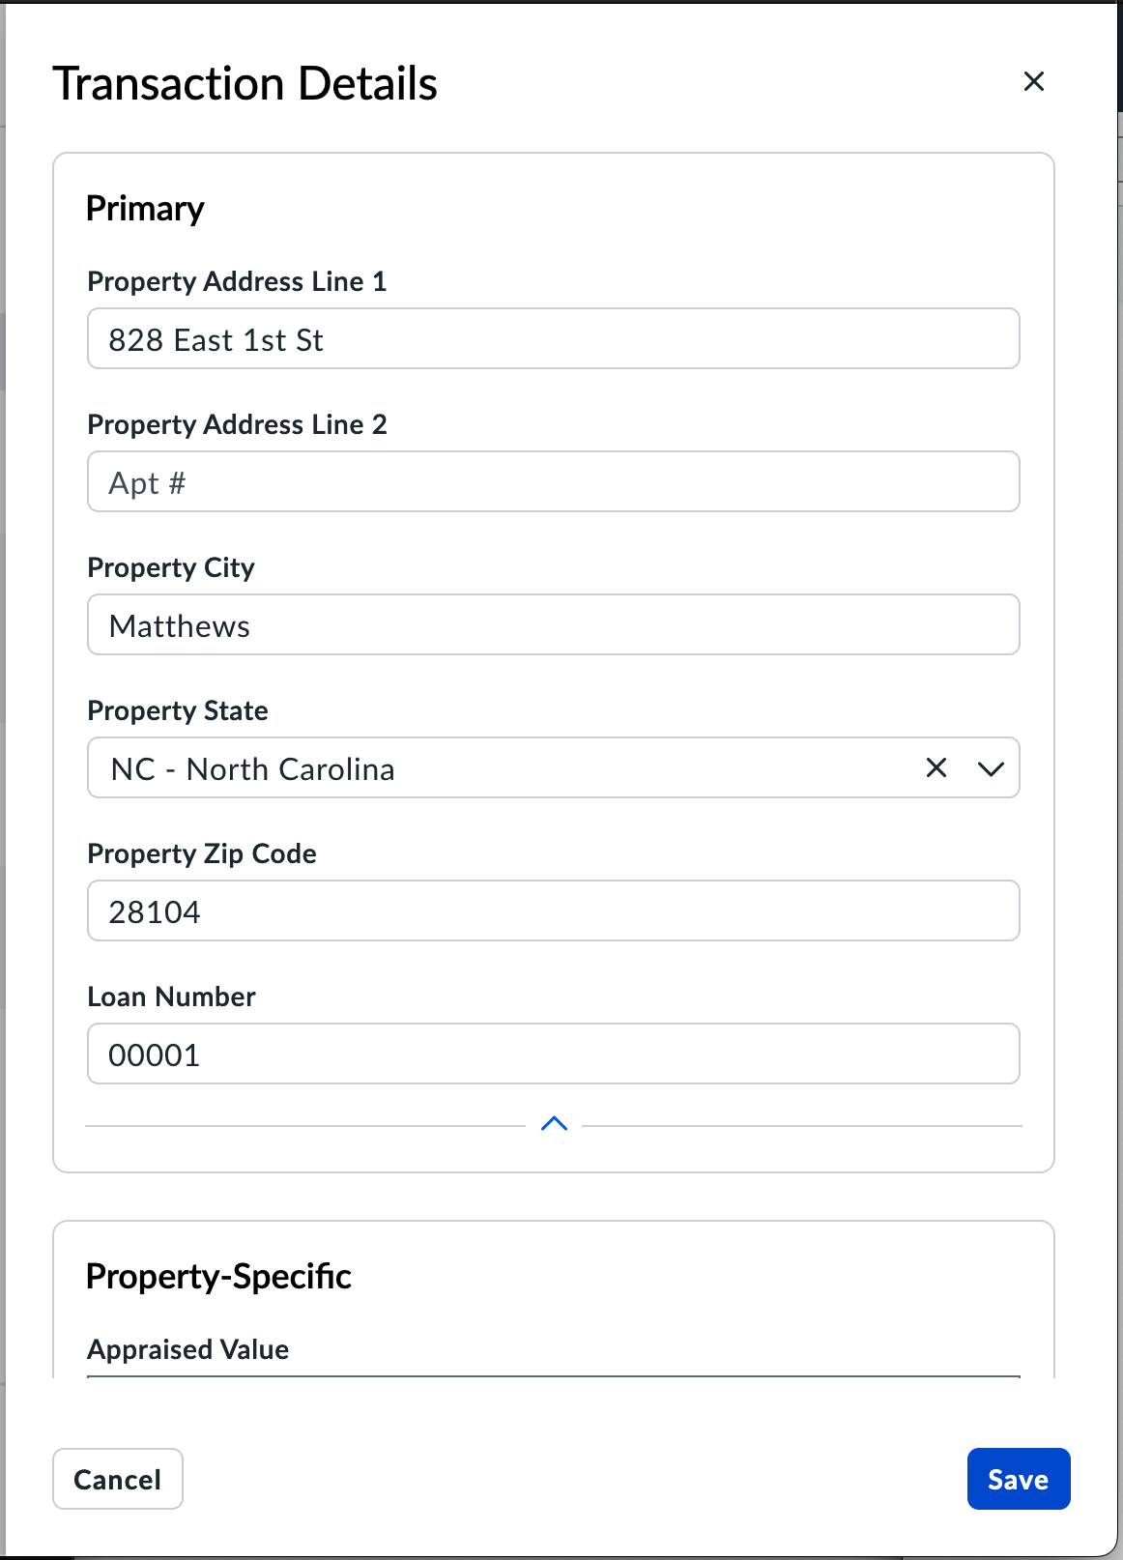Viewport: 1123px width, 1560px height.
Task: Click the Loan Number label
Action: 171,997
